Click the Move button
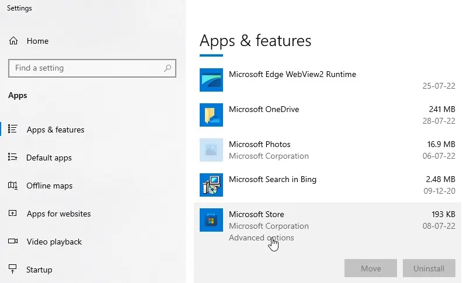Screen dimensions: 463x283 (371, 268)
